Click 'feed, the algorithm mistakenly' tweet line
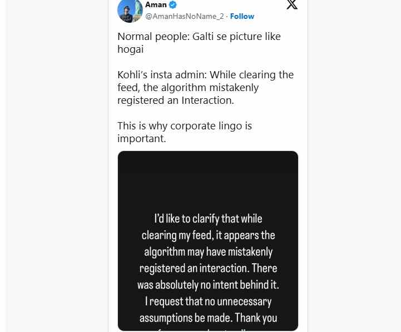401x332 pixels. (188, 88)
